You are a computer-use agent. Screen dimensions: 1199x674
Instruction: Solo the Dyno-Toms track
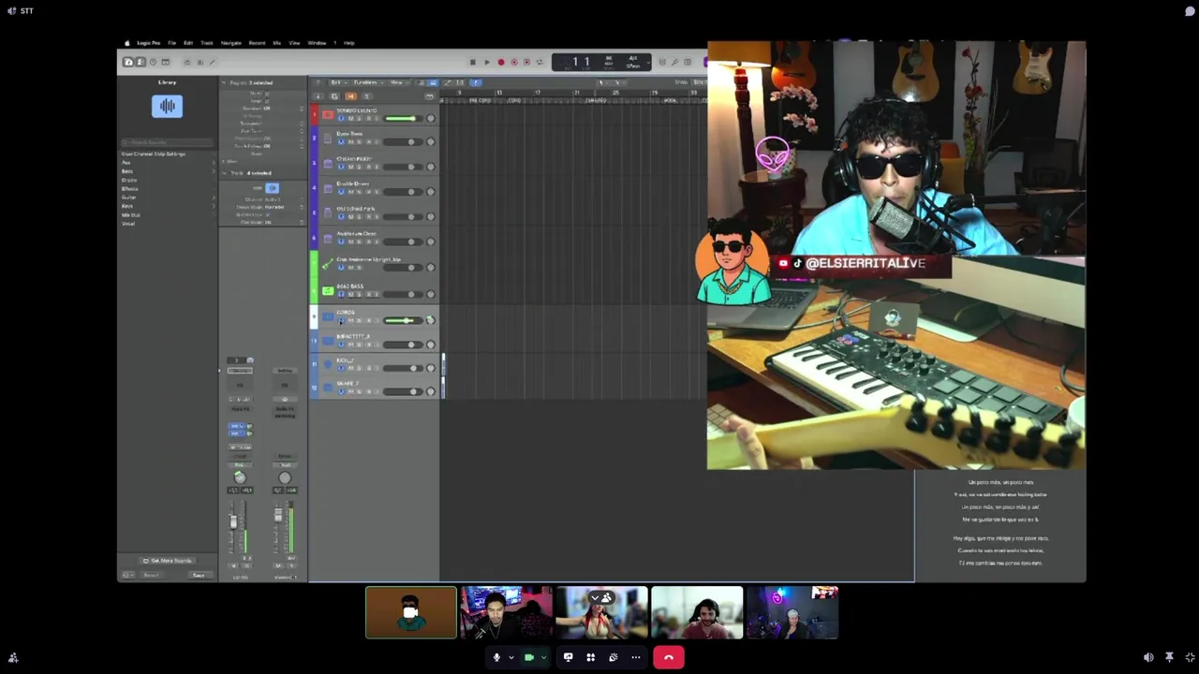(359, 142)
